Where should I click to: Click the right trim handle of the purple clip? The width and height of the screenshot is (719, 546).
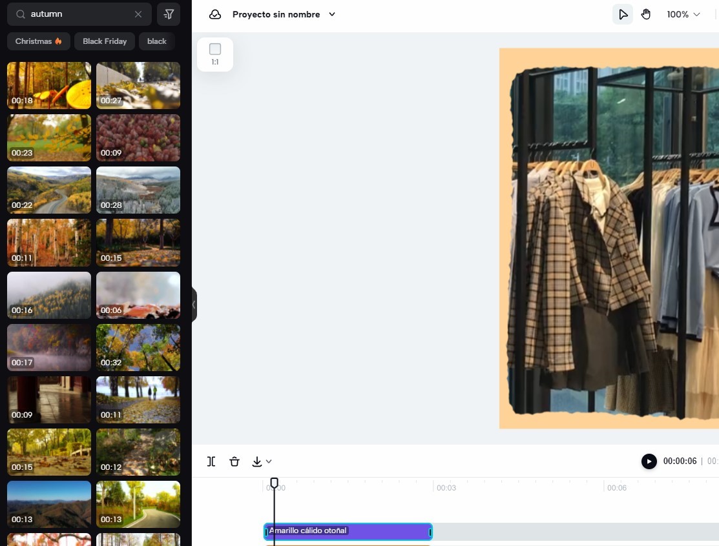[430, 532]
